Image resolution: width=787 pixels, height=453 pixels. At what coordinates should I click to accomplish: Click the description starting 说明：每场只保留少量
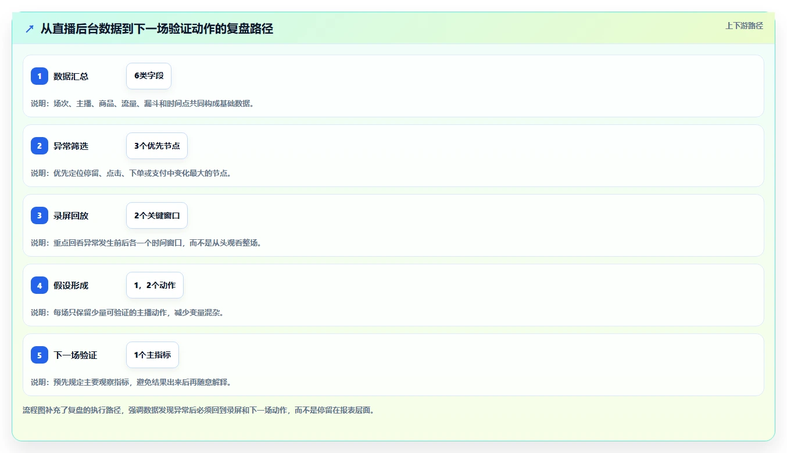click(x=127, y=312)
